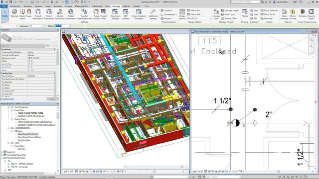Close the Properties panel
The image size is (319, 179).
(x=58, y=30)
